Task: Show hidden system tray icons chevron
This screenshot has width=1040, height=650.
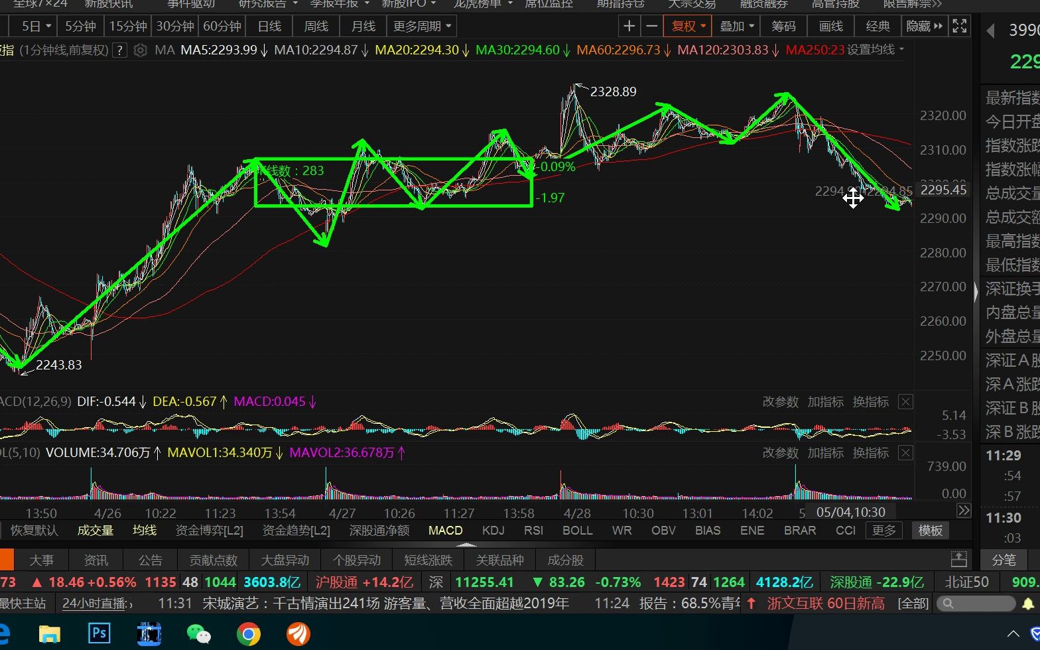Action: (1013, 634)
